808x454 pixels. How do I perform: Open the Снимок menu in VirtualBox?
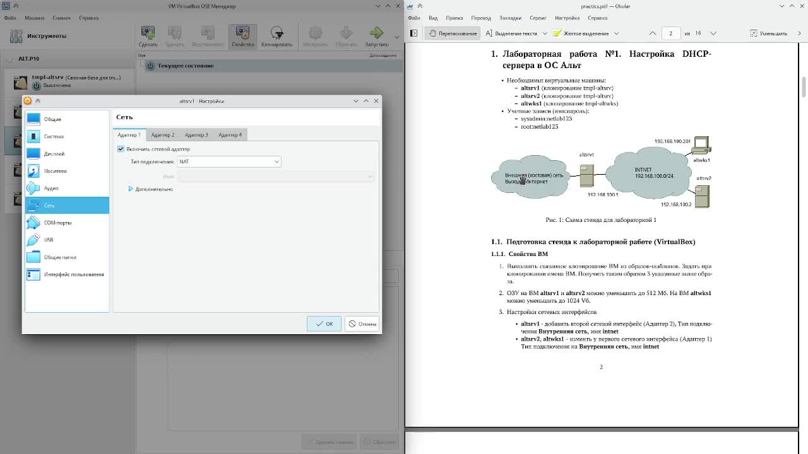[62, 18]
